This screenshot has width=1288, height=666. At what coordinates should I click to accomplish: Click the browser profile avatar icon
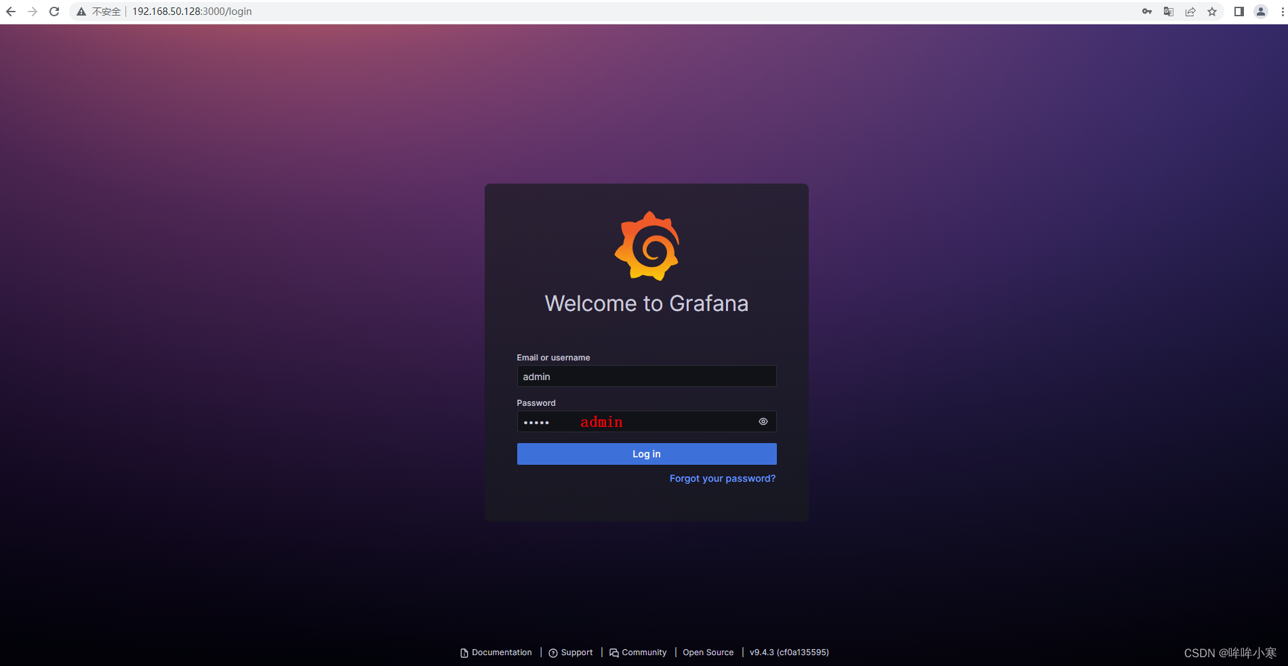(1260, 12)
